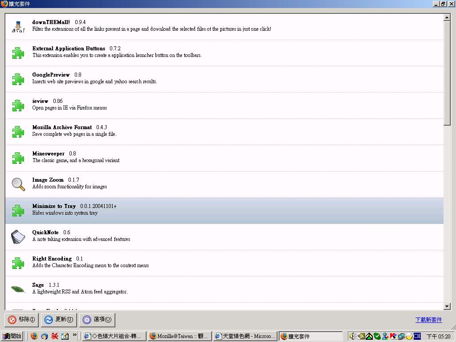Select the QuickNote extension name
Image resolution: width=456 pixels, height=342 pixels.
pyautogui.click(x=45, y=232)
